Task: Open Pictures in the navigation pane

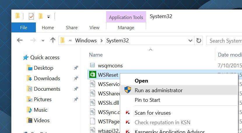Action: coord(43,99)
